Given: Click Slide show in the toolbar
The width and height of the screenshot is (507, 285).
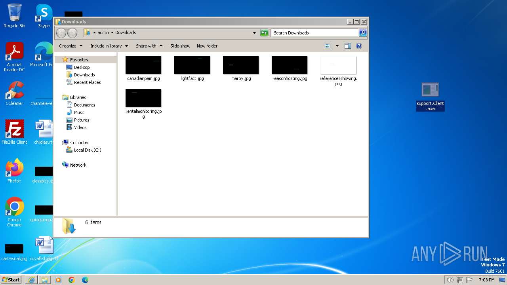Looking at the screenshot, I should coord(180,46).
